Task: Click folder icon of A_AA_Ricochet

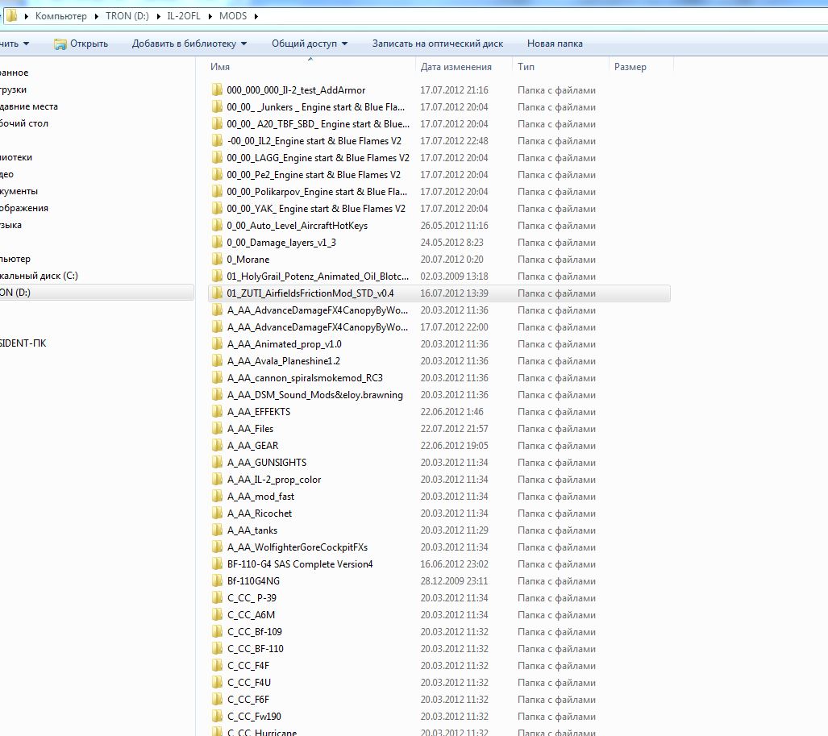Action: click(217, 514)
